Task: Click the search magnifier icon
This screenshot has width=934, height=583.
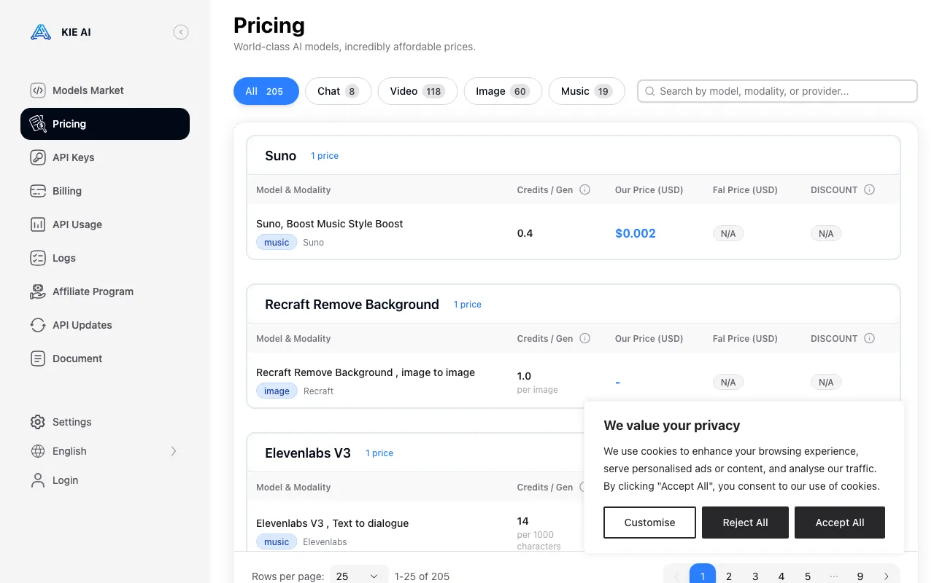Action: (649, 91)
